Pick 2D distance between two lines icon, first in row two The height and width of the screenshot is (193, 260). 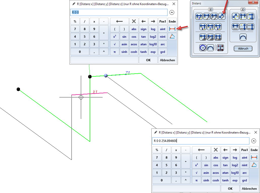point(235,27)
